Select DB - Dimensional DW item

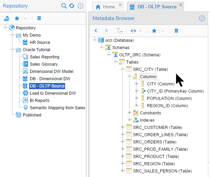pyautogui.click(x=50, y=79)
